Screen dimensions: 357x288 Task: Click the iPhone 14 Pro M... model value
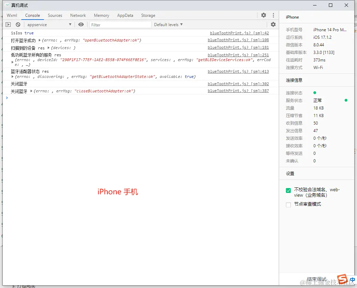pyautogui.click(x=330, y=30)
